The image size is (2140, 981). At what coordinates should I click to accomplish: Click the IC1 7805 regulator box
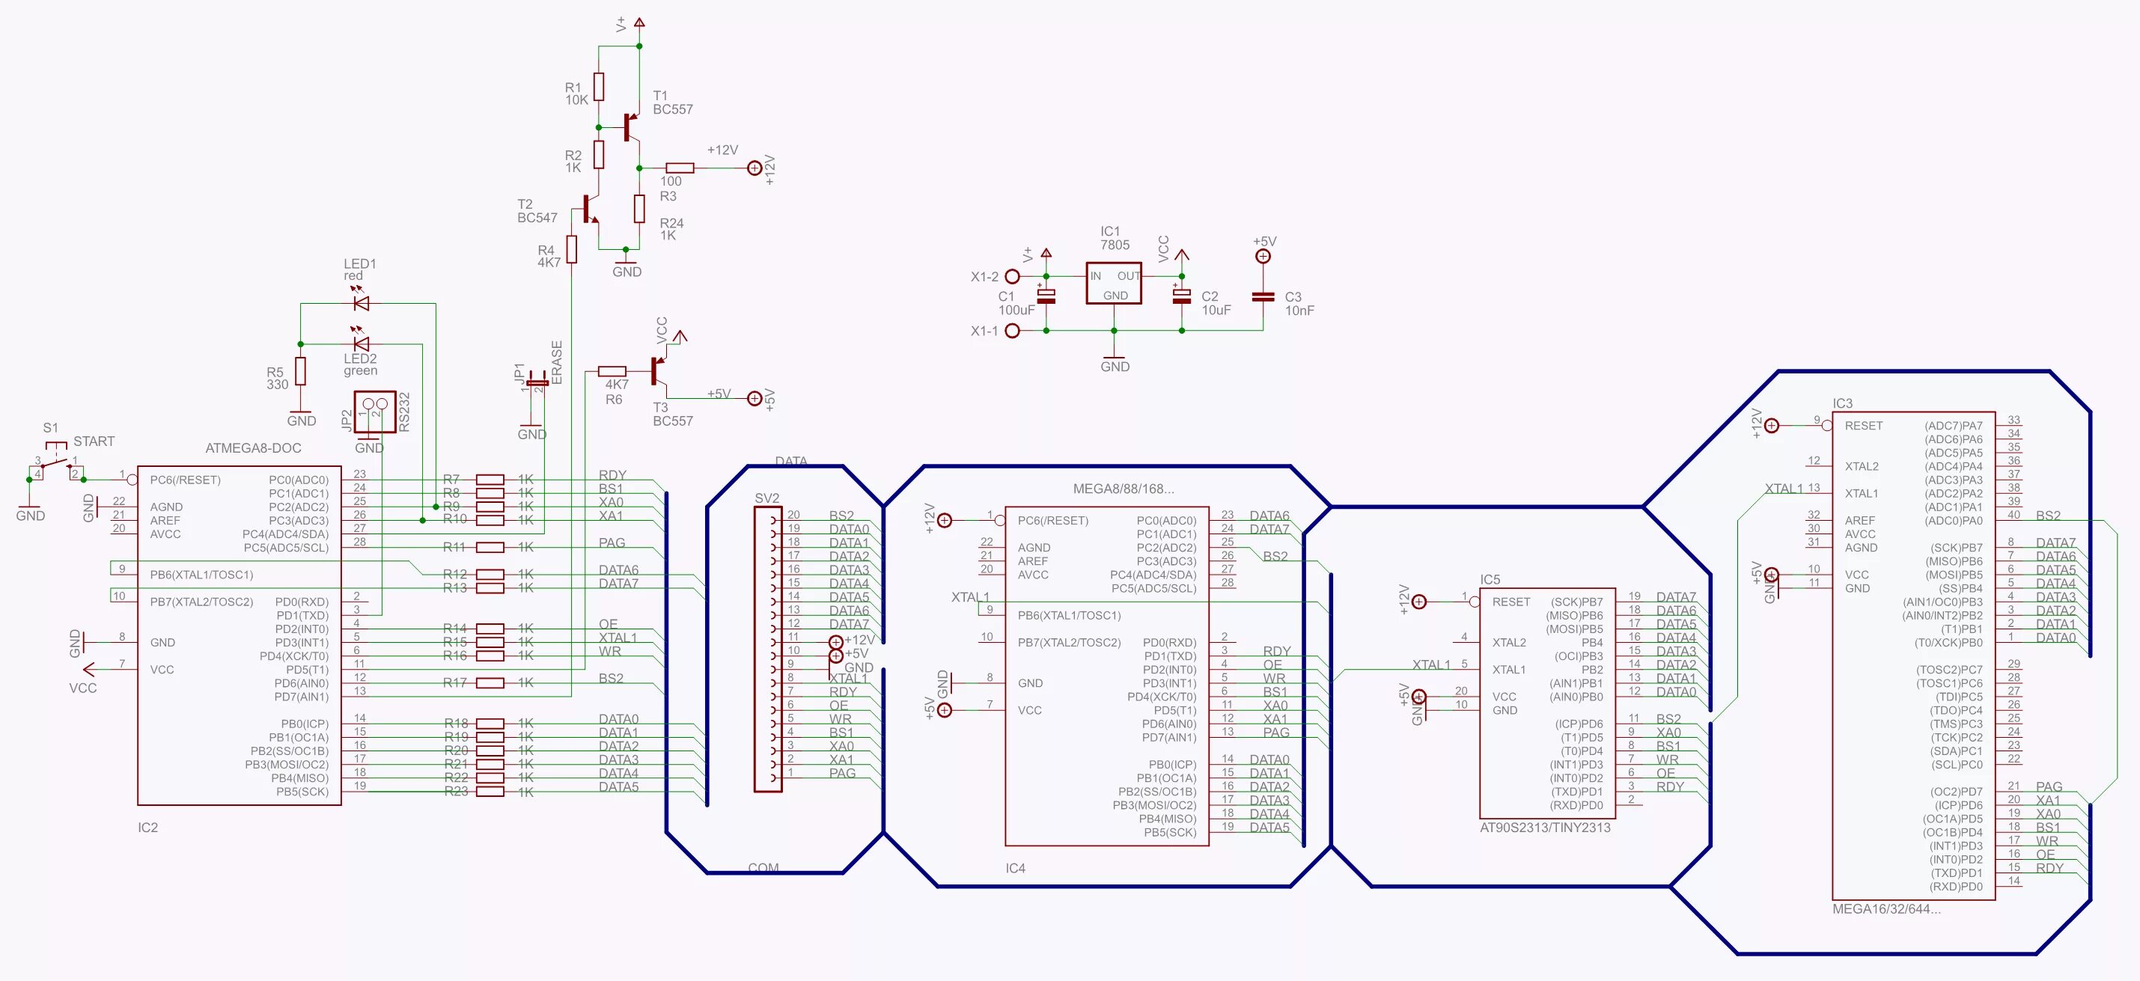[x=1113, y=284]
